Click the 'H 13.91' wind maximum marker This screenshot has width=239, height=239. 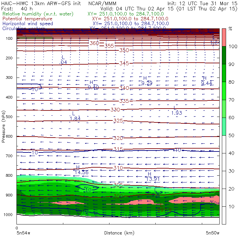tap(153, 177)
